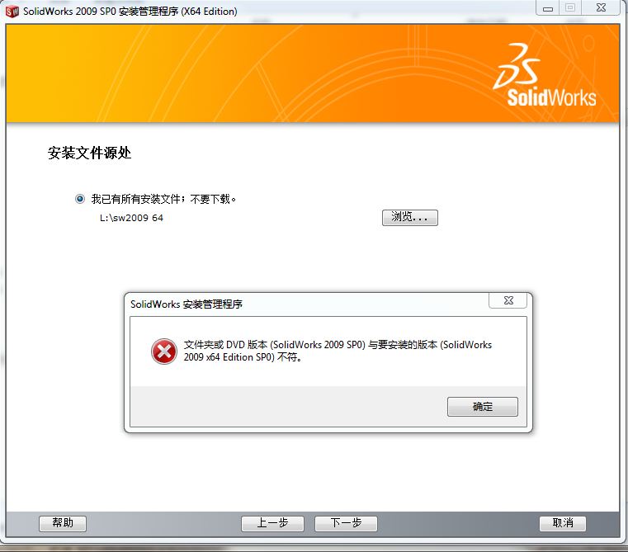Close the main SolidWorks installer window
This screenshot has width=628, height=552.
click(x=601, y=7)
